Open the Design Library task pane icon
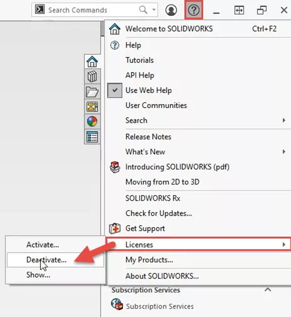The image size is (291, 317). [92, 76]
